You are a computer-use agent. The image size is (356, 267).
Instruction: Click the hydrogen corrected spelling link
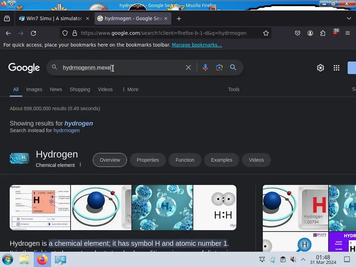[79, 123]
